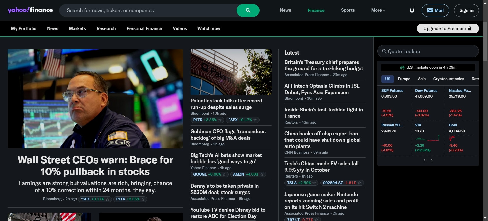
Task: Open Goldman CEO M&A deals article
Action: pyautogui.click(x=228, y=135)
